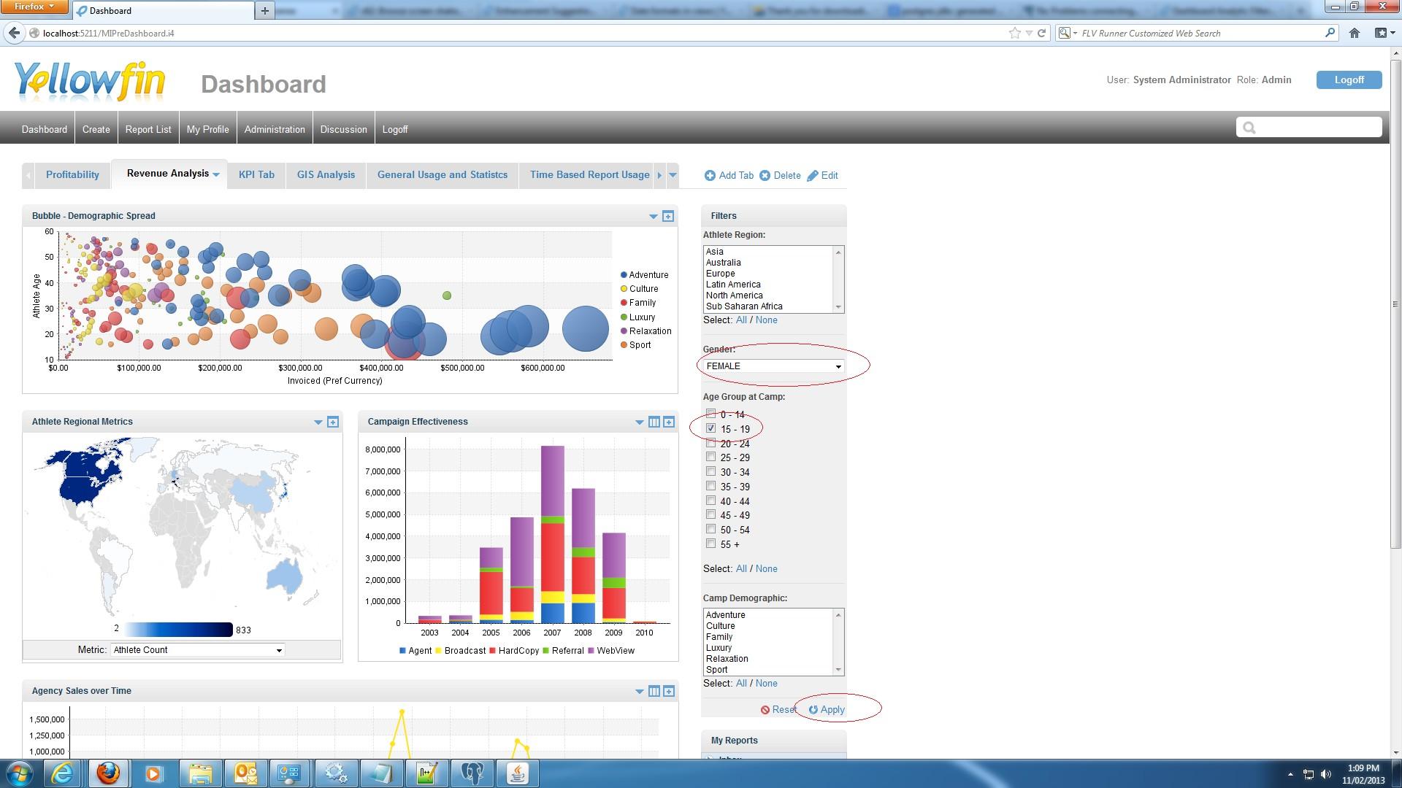This screenshot has height=788, width=1402.
Task: Maximize the Bubble Demographic Spread widget
Action: click(x=668, y=216)
